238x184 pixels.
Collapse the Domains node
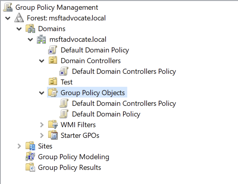19,29
